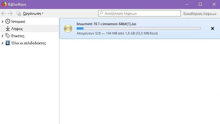Open the Οργάνωση dropdown menu
The image size is (220, 124).
pos(33,13)
